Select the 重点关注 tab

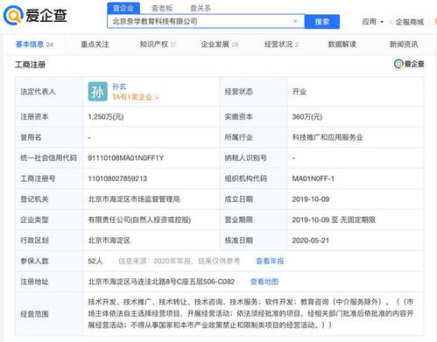coord(95,45)
